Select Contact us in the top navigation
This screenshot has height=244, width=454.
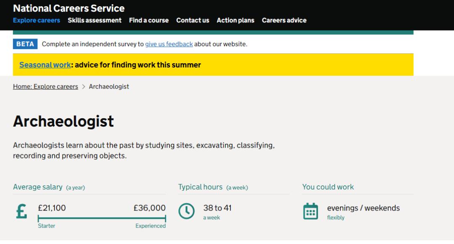193,20
